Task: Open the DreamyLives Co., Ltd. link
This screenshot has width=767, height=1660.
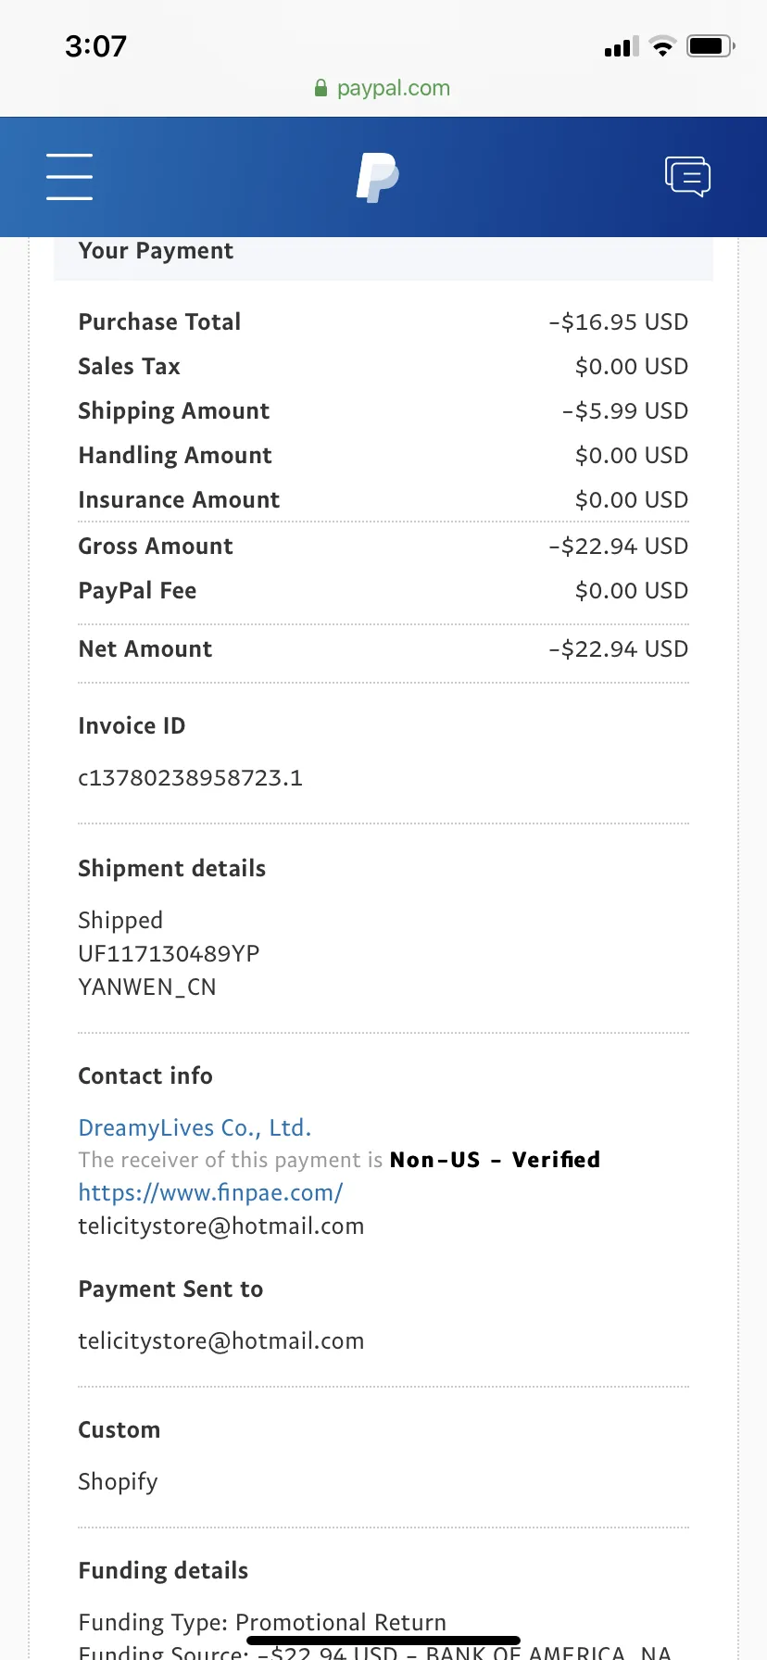Action: pos(195,1127)
